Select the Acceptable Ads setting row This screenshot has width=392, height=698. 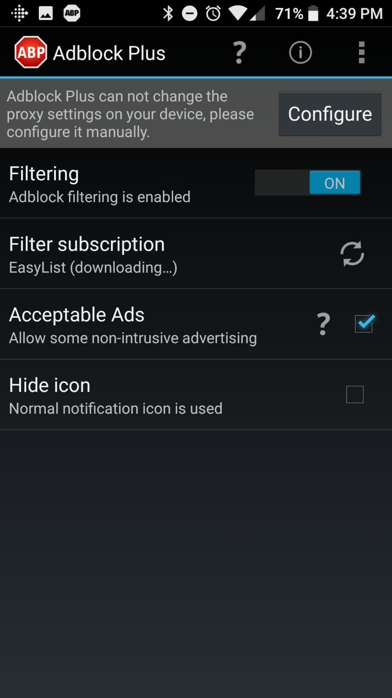pos(196,324)
